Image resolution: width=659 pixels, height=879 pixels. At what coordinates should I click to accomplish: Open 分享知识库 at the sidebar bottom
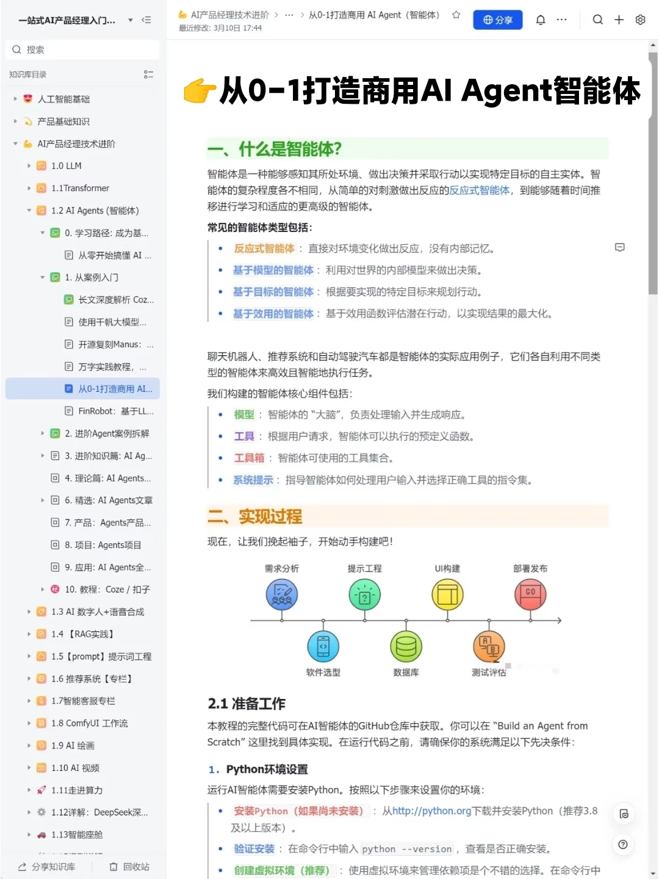tap(46, 867)
